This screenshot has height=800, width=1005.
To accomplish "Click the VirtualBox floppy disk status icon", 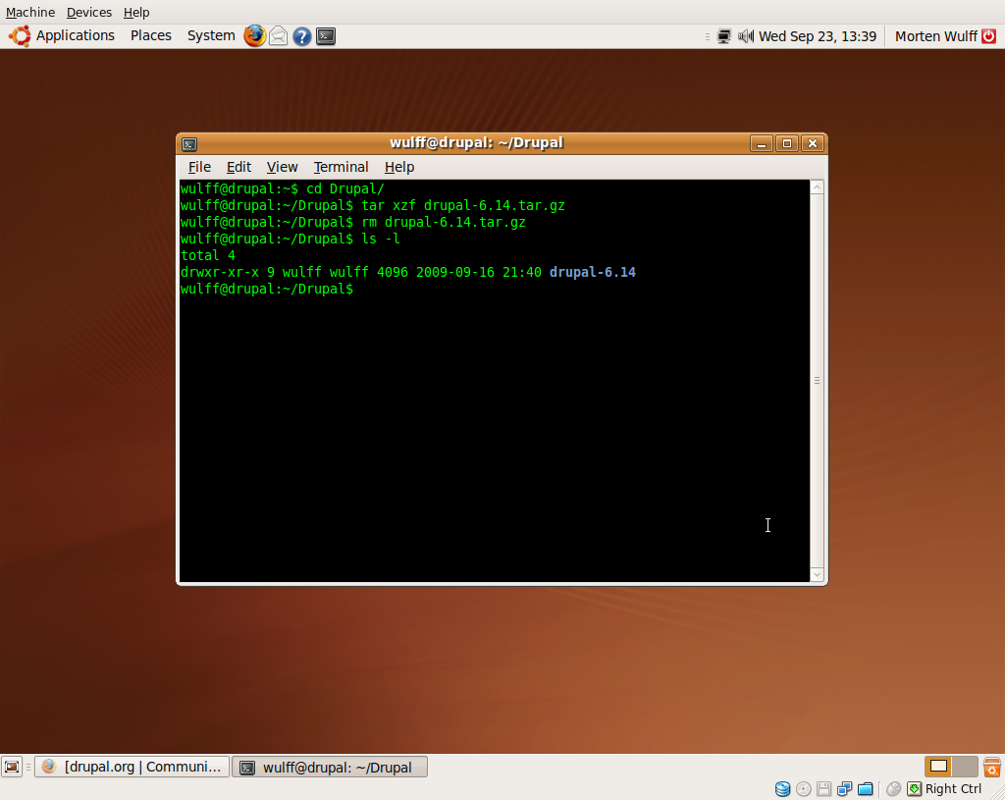I will [824, 789].
